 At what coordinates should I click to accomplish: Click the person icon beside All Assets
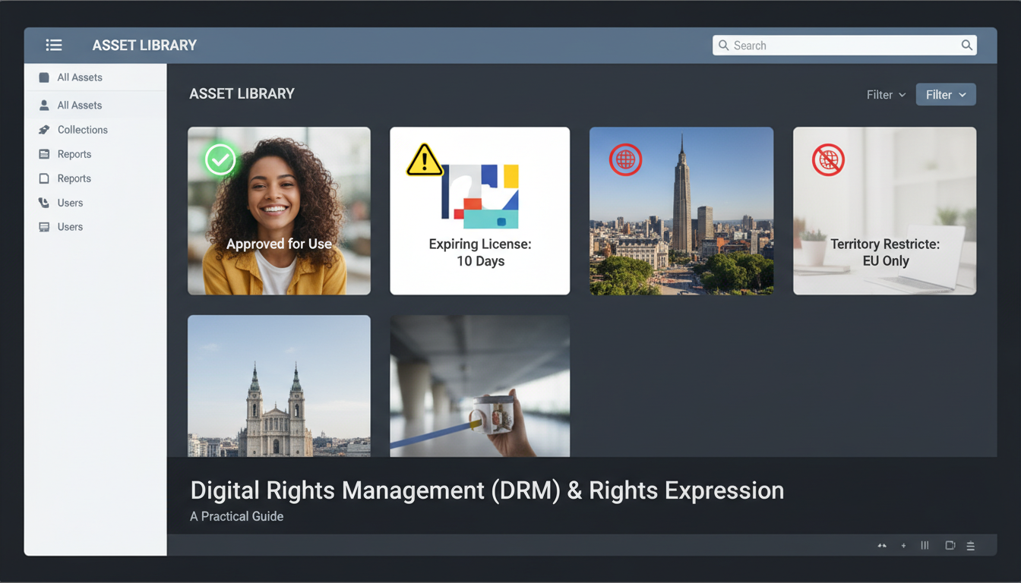point(45,105)
